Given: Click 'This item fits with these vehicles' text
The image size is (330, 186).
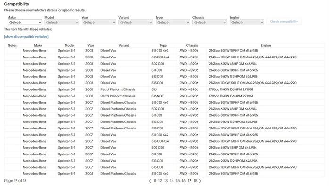Looking at the screenshot, I should click(x=28, y=29).
